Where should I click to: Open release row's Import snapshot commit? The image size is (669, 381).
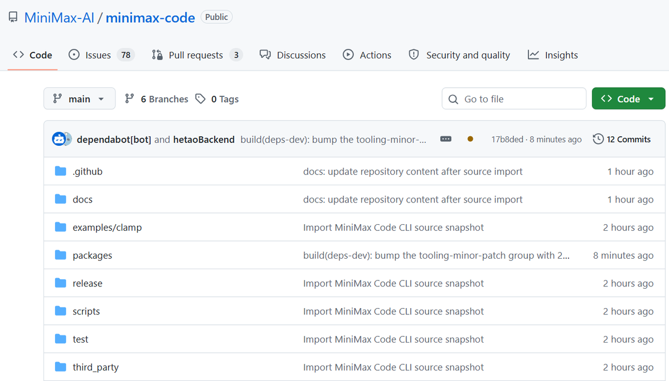[x=394, y=283]
